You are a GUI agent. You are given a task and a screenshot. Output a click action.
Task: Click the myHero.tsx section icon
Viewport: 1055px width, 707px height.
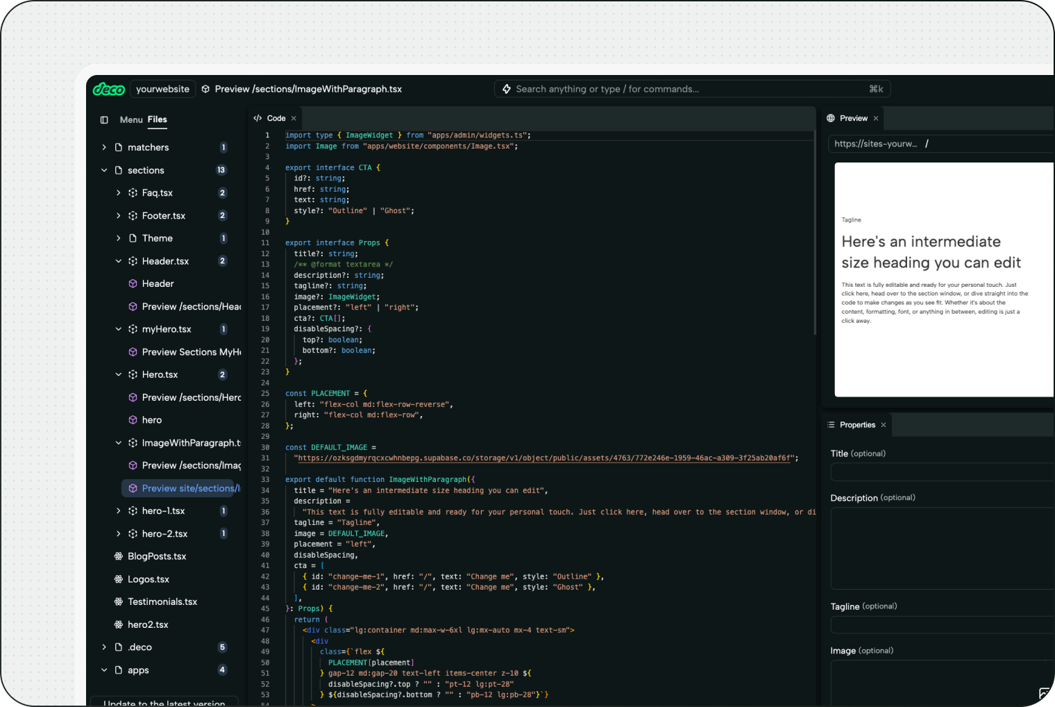[x=133, y=329]
